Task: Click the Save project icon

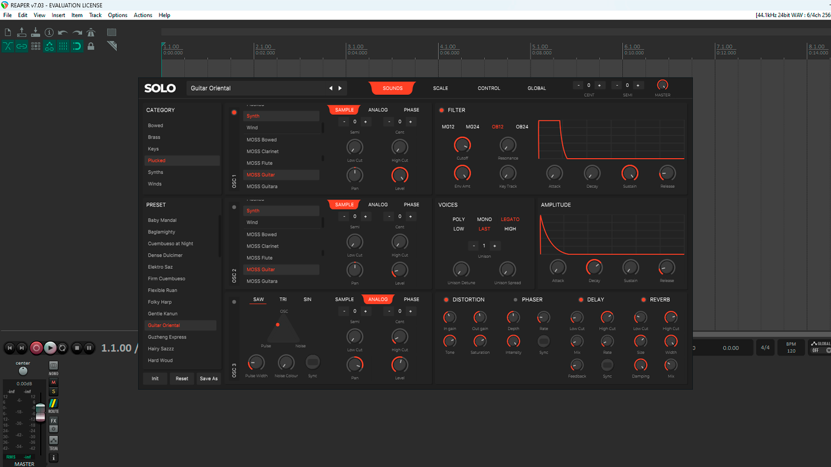Action: (x=35, y=32)
